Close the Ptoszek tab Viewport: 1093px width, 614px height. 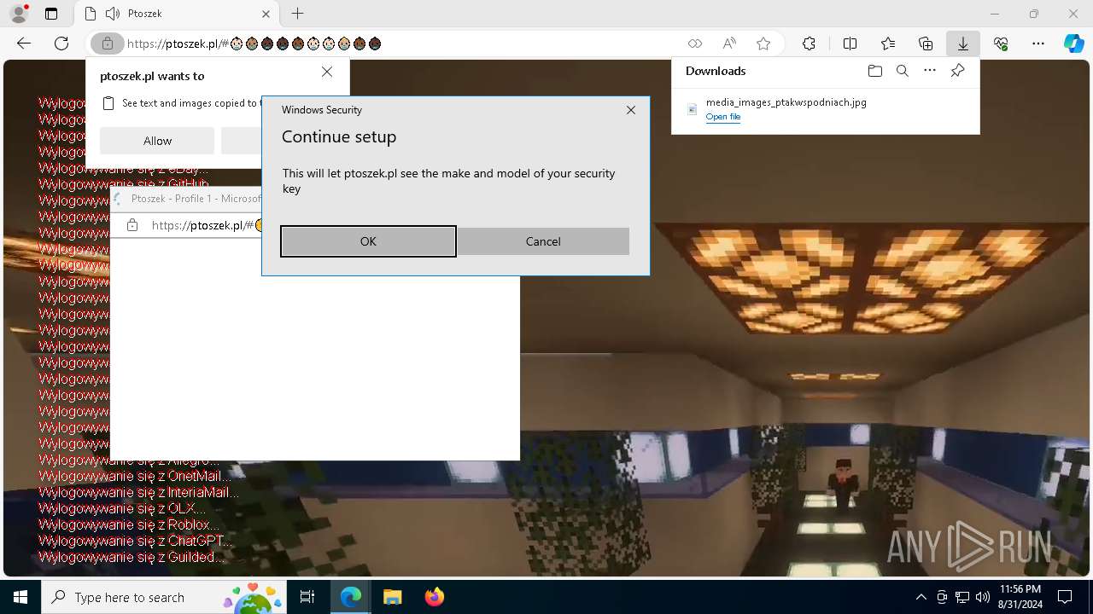pos(266,14)
